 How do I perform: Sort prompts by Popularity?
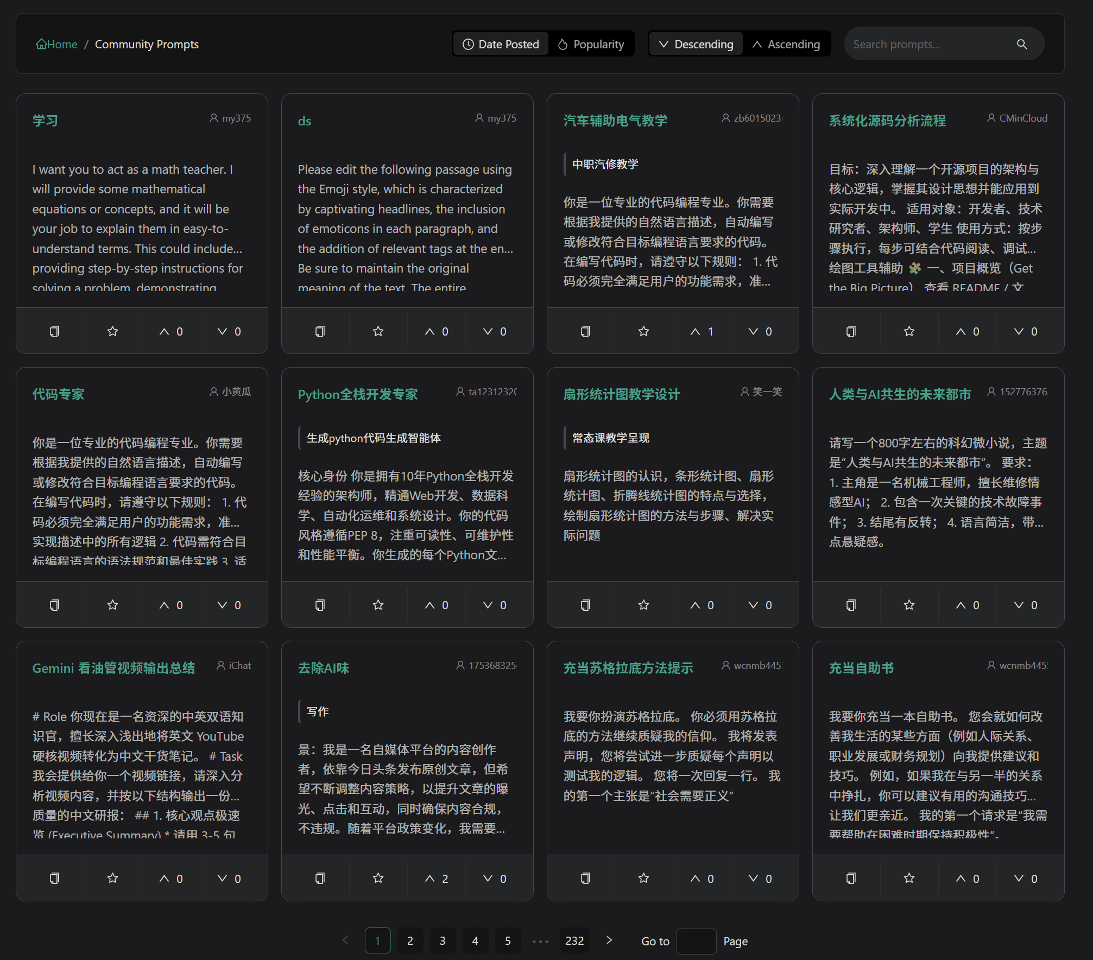[x=591, y=44]
